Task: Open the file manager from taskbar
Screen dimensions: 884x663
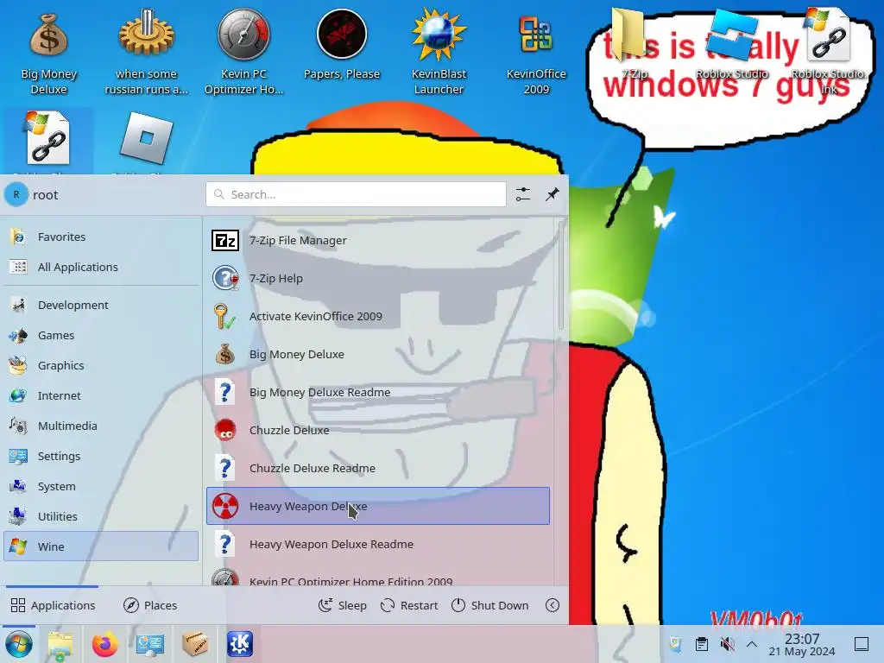Action: coord(60,644)
